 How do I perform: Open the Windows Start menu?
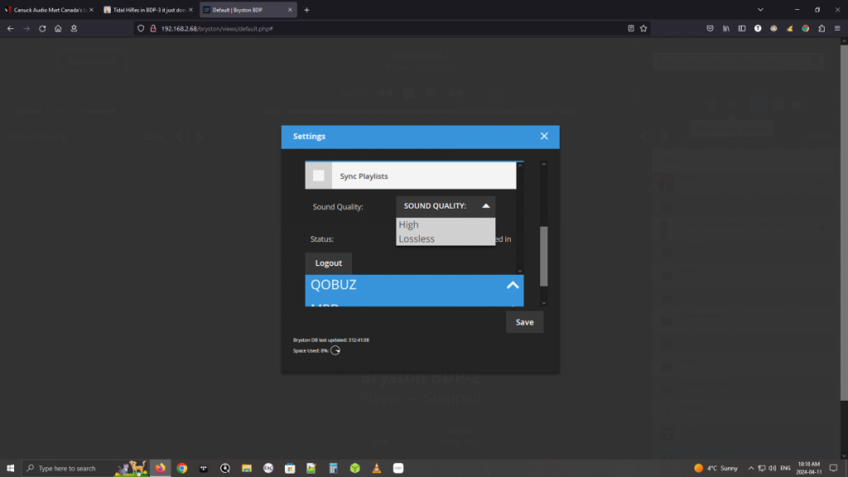[x=10, y=469]
